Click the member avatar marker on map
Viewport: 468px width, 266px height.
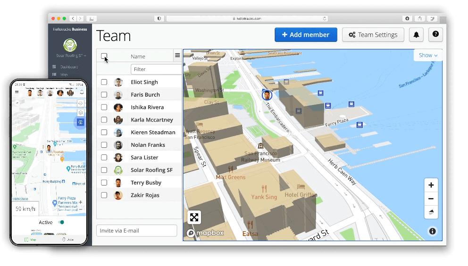pos(267,95)
